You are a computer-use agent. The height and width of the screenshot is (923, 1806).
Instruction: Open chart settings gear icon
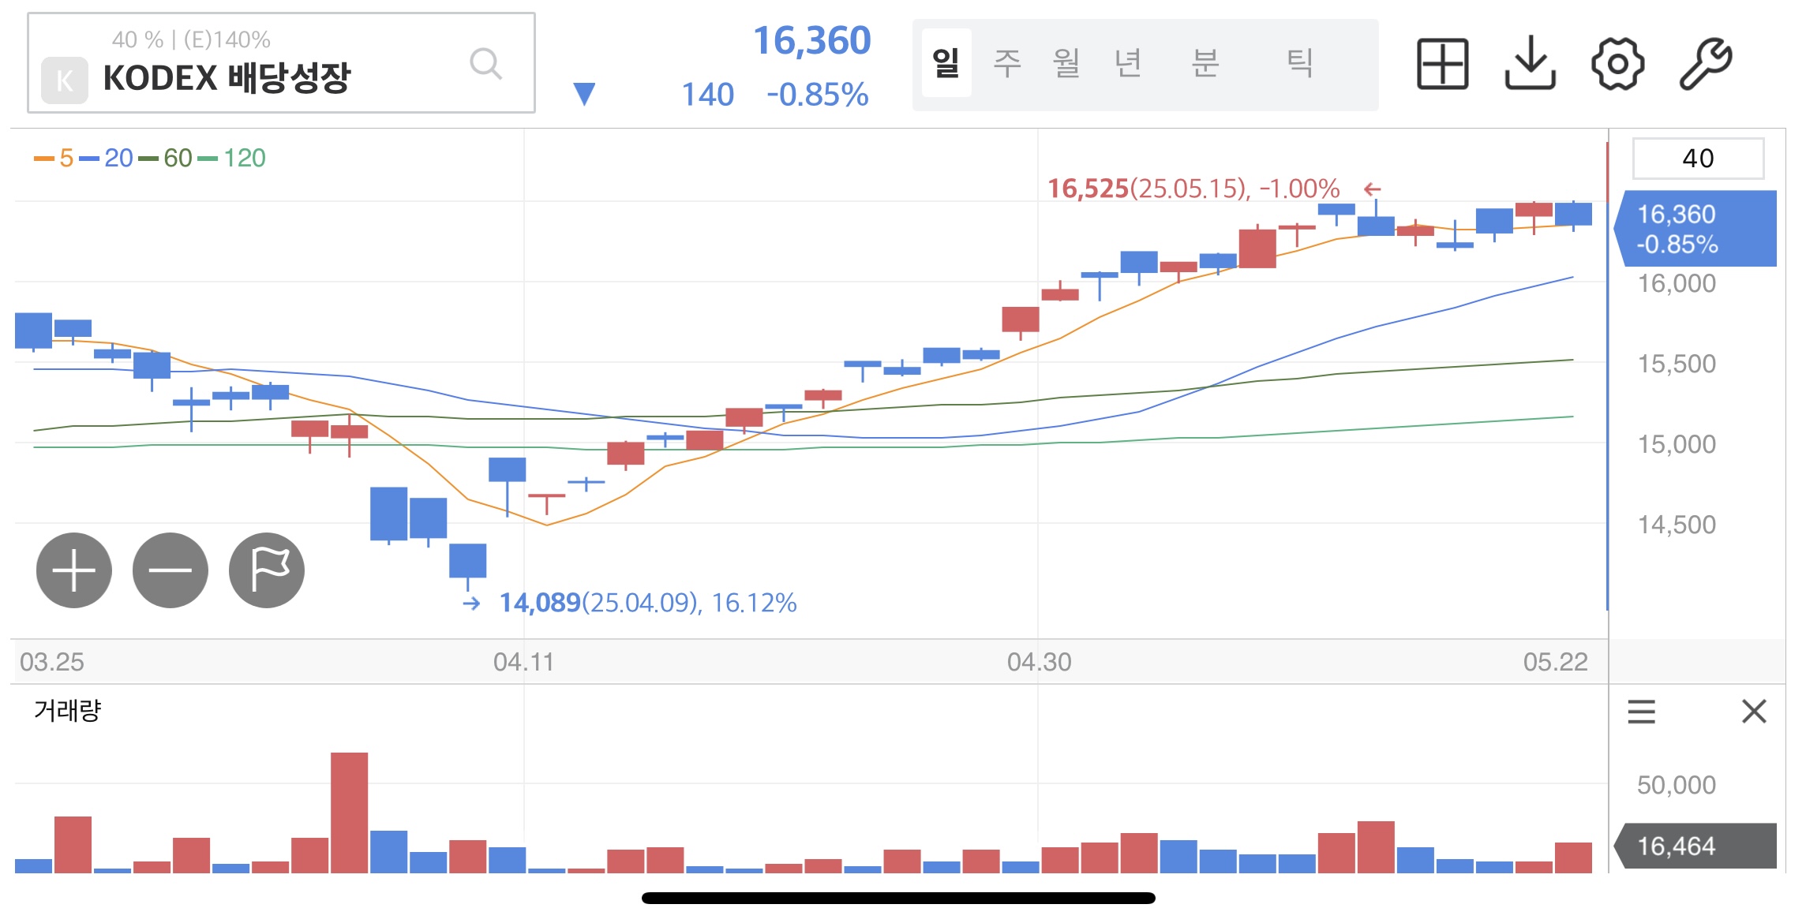(1617, 64)
